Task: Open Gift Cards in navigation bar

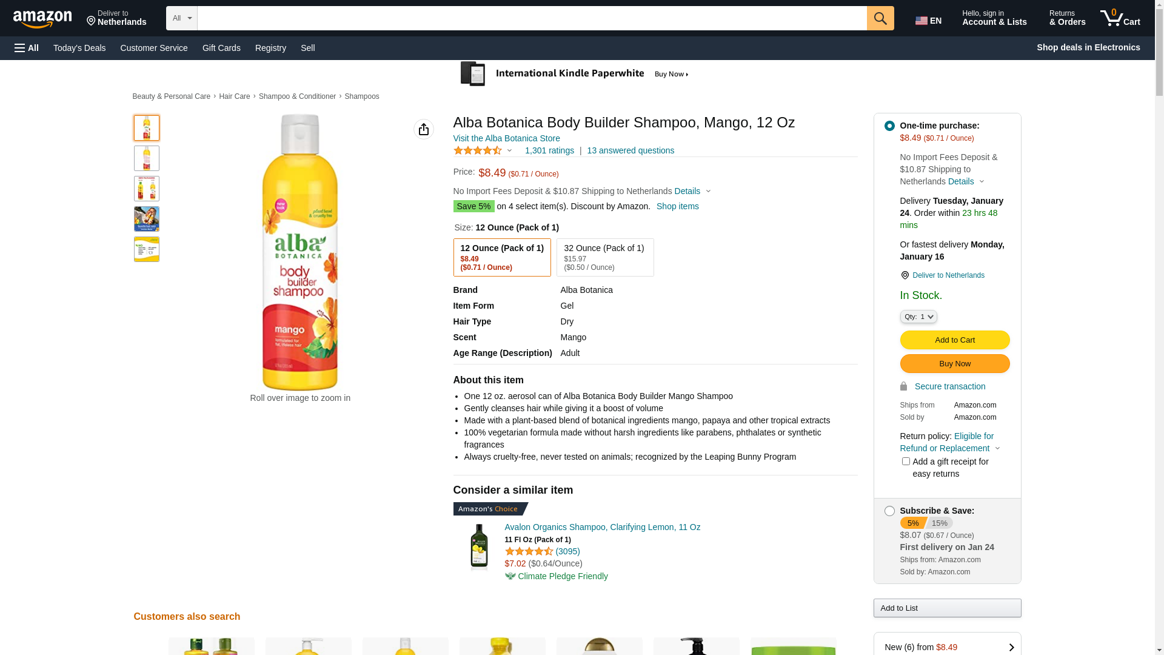Action: click(221, 48)
